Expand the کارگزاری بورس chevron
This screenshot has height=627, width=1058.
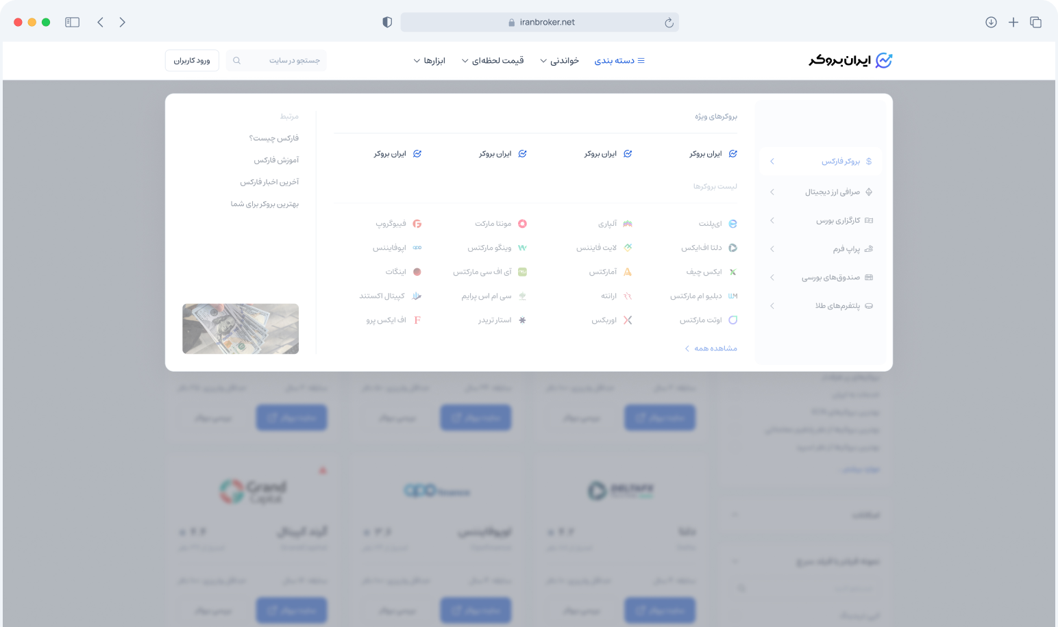click(772, 220)
